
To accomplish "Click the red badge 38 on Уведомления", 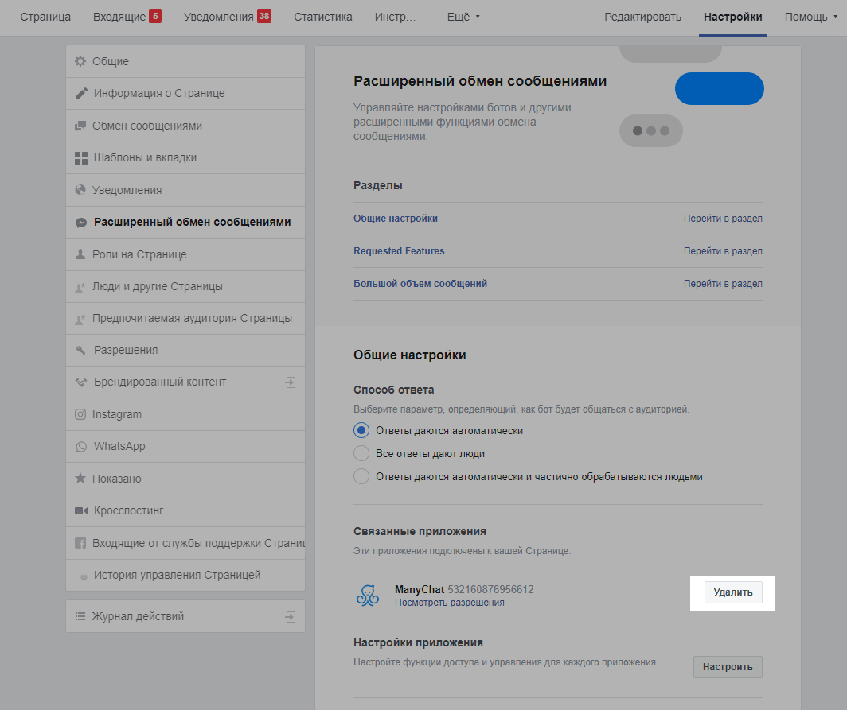I will pyautogui.click(x=264, y=16).
